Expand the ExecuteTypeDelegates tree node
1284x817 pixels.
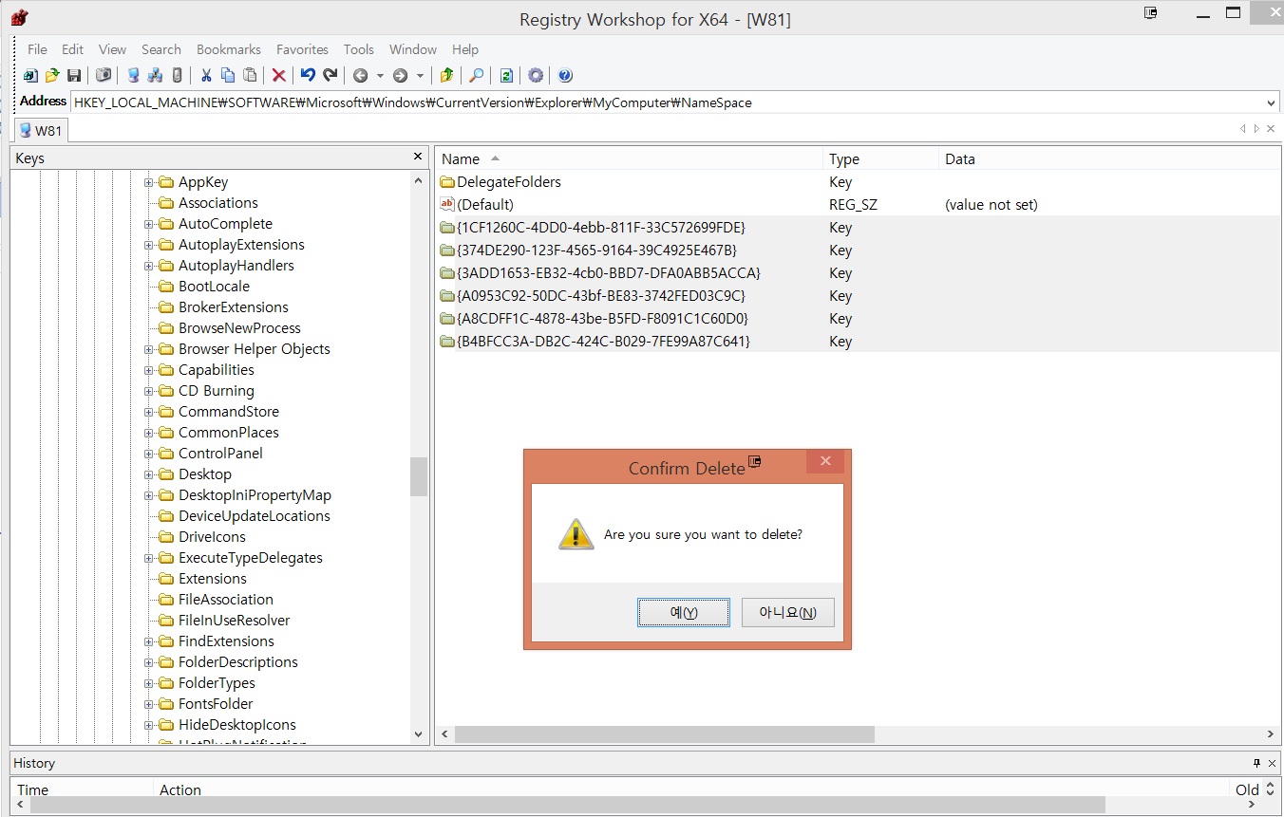coord(149,558)
